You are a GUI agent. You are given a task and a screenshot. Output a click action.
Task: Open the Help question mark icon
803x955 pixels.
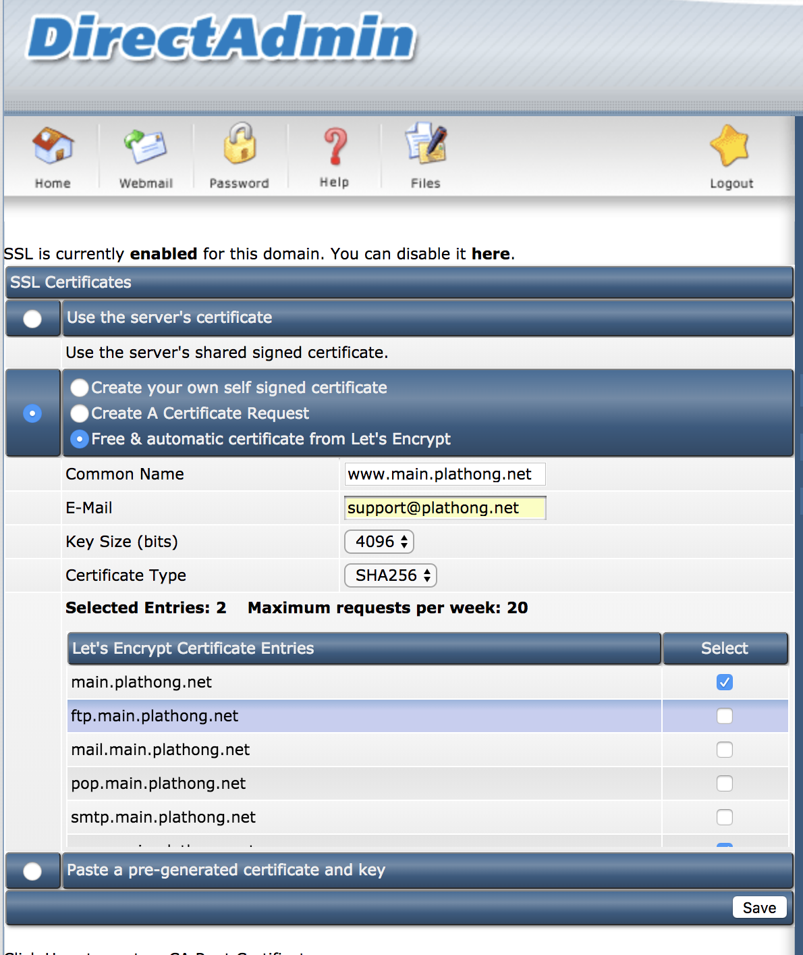(x=335, y=147)
